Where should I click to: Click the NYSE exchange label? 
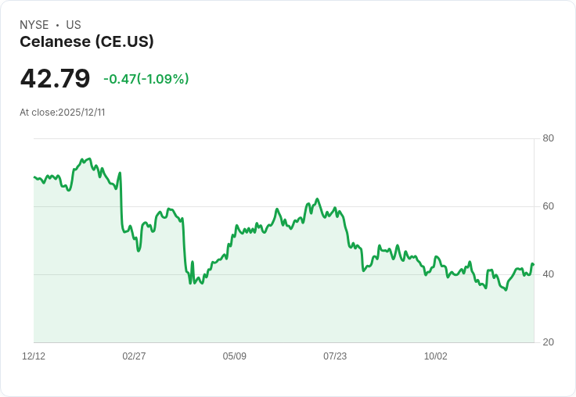tap(34, 25)
